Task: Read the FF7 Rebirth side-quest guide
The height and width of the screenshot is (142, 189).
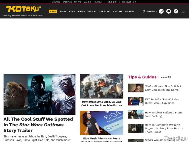Action: click(x=162, y=101)
